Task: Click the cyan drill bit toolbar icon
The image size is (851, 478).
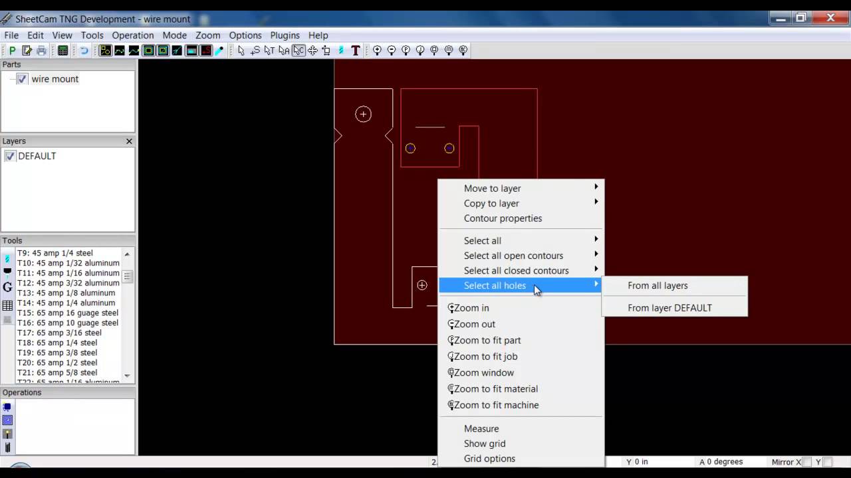Action: 341,50
